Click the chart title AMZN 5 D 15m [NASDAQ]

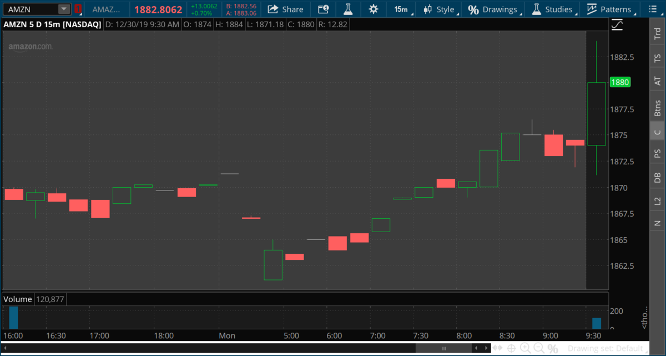click(52, 24)
